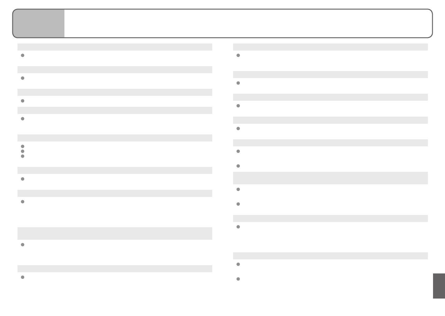Click the second gray bar in the right column
445x316 pixels.
point(330,74)
